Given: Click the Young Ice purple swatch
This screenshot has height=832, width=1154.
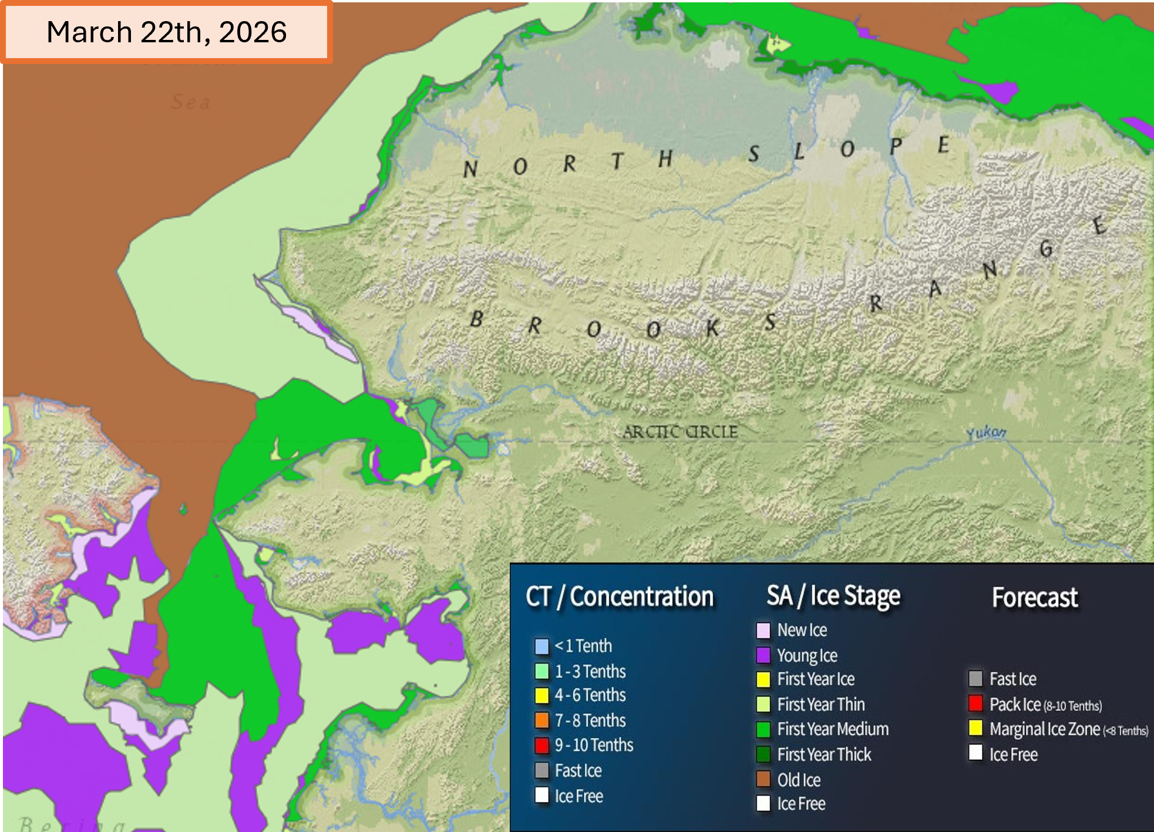Looking at the screenshot, I should (763, 655).
